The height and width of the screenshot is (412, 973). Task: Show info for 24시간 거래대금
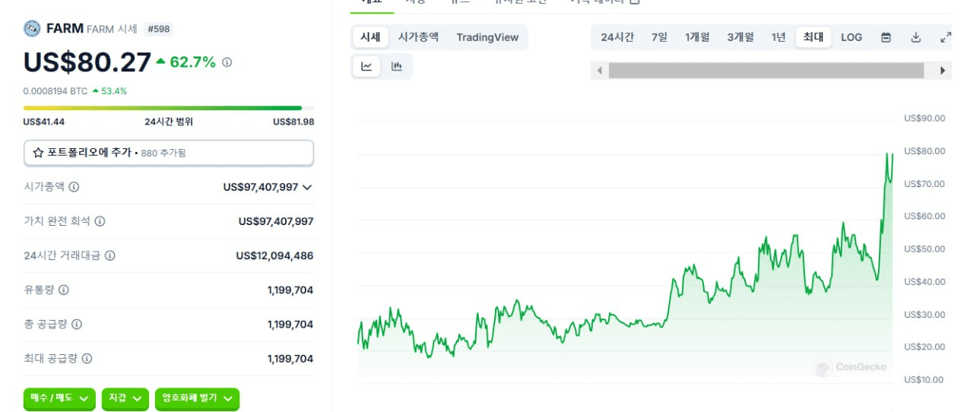pyautogui.click(x=109, y=255)
